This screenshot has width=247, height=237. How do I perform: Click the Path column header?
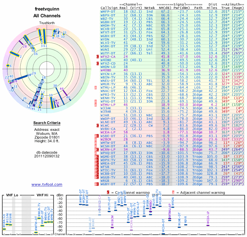(198, 8)
